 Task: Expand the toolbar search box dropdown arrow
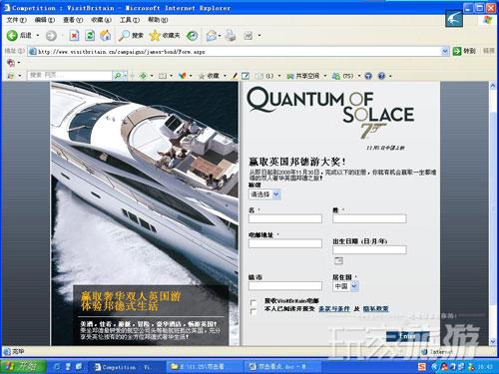click(x=126, y=76)
